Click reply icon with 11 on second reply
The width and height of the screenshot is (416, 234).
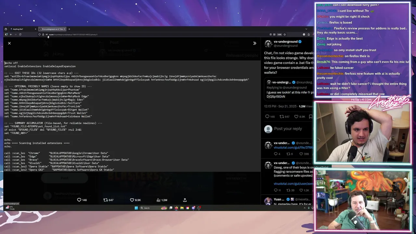point(276,190)
